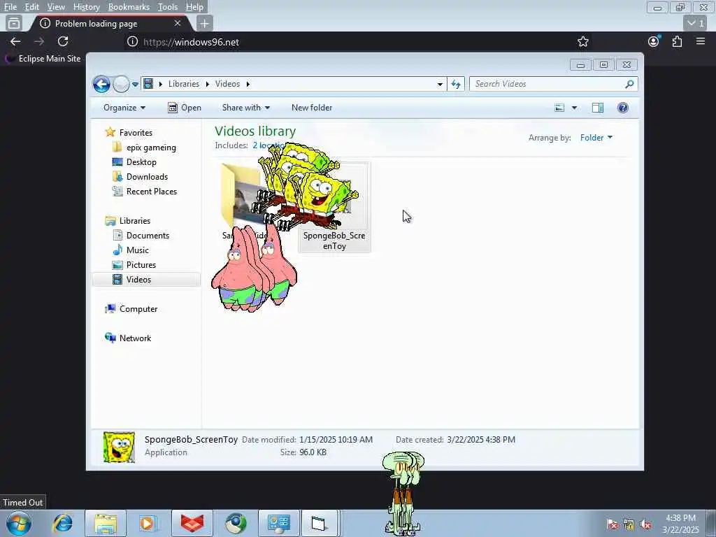The width and height of the screenshot is (716, 537).
Task: Click the red taskbar app icon
Action: pyautogui.click(x=192, y=523)
